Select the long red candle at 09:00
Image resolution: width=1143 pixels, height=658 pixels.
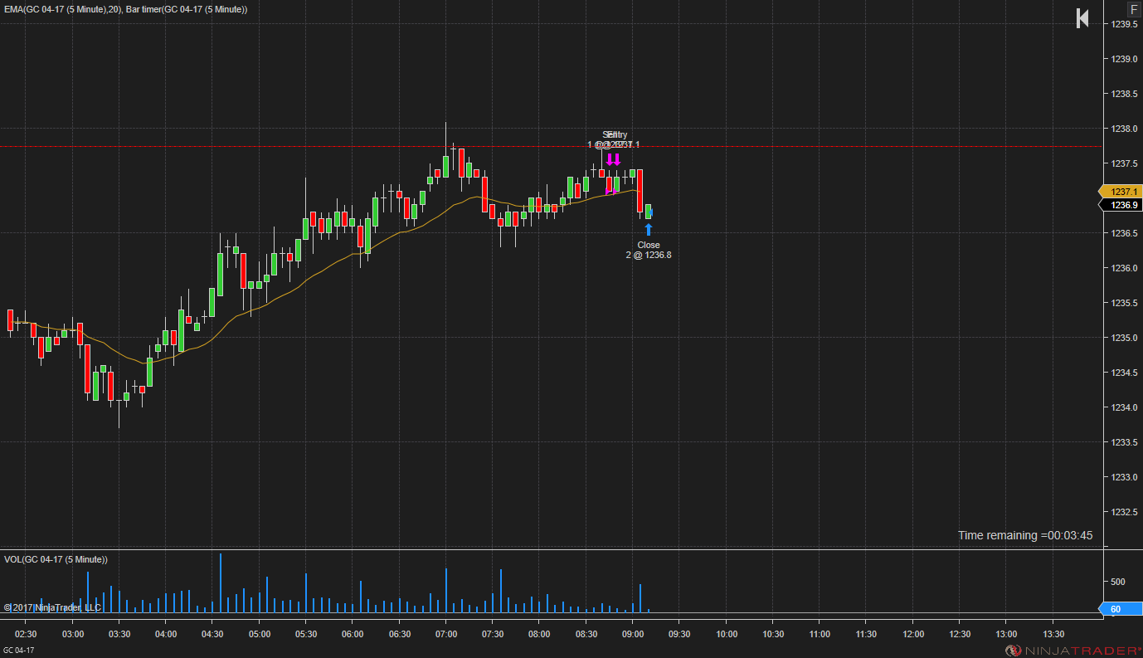(640, 191)
